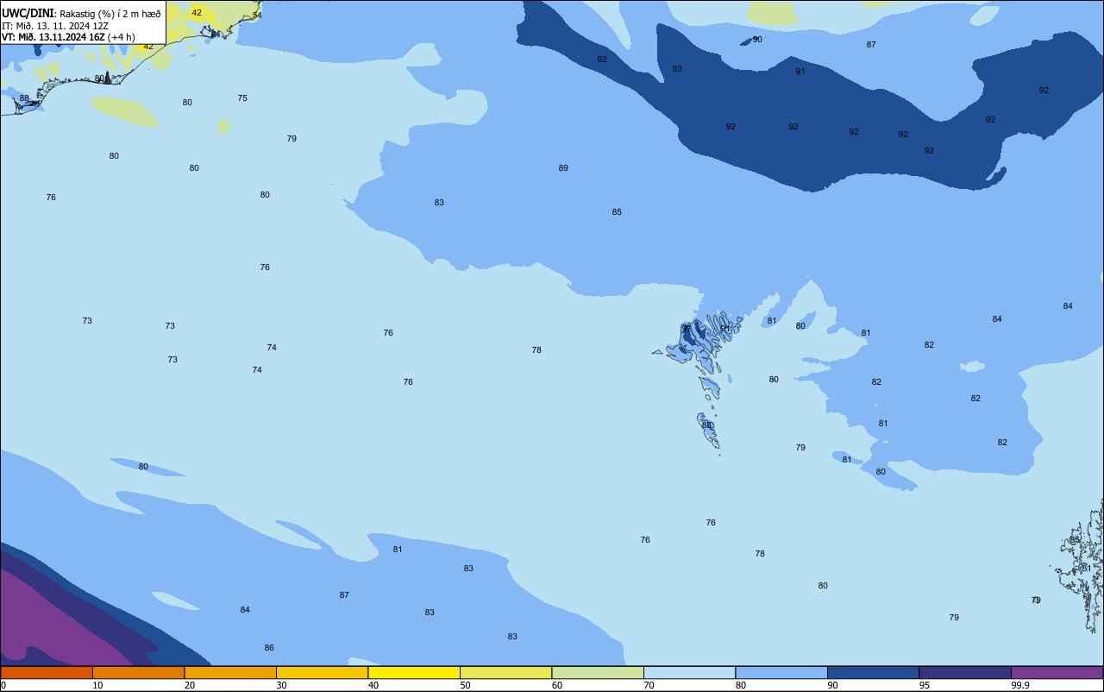1104x692 pixels.
Task: Click the '40' legend tick label
Action: (x=373, y=685)
